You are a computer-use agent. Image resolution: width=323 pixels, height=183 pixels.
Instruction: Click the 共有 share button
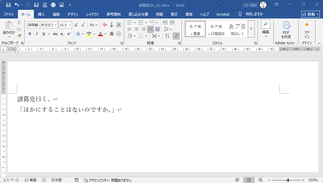311,14
